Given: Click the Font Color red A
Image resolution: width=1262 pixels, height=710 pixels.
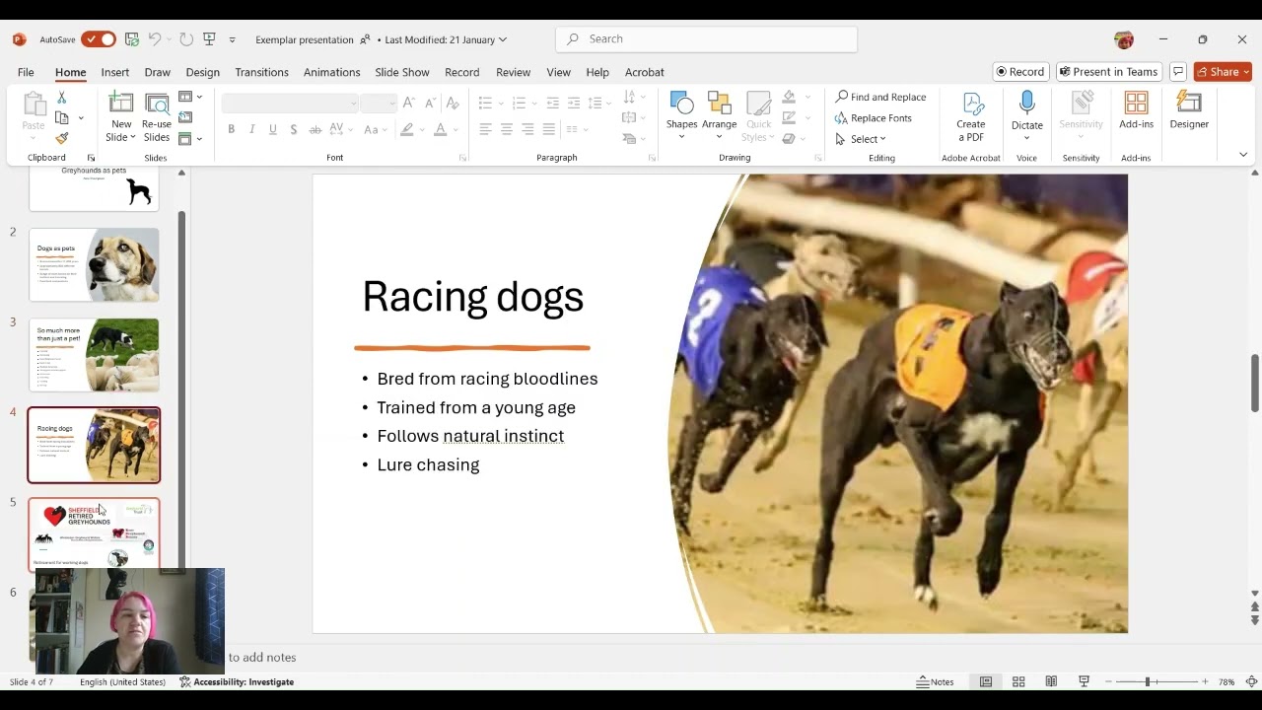Looking at the screenshot, I should 440,129.
